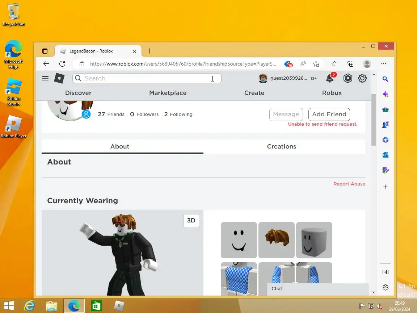Close the LegendBacon browser tab
Viewport: 417px width, 313px height.
135,51
